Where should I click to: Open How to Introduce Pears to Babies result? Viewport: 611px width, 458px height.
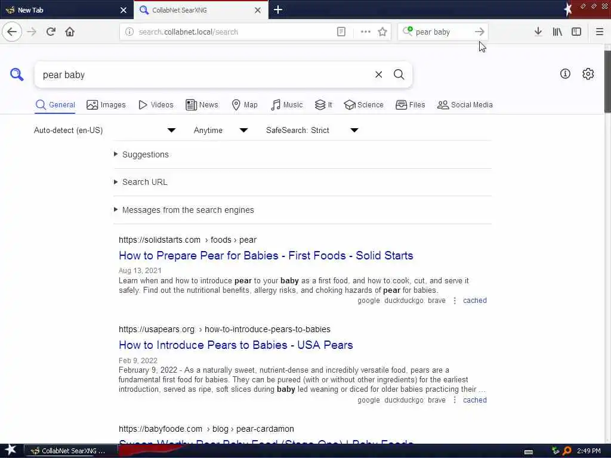236,345
